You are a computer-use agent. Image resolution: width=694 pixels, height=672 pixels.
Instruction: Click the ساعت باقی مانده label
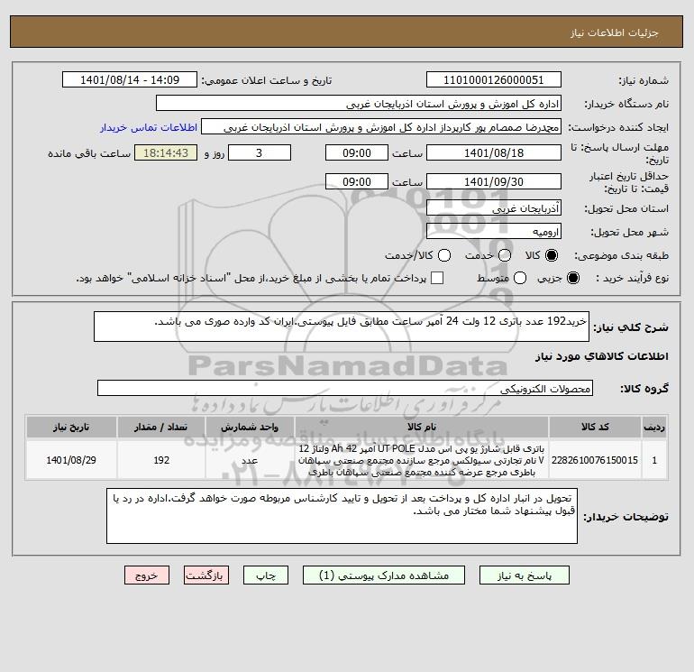click(89, 153)
